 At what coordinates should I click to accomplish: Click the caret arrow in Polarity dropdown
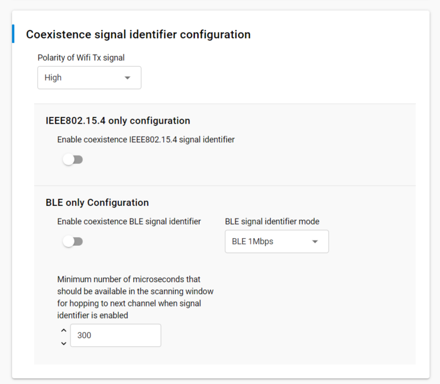(x=128, y=78)
